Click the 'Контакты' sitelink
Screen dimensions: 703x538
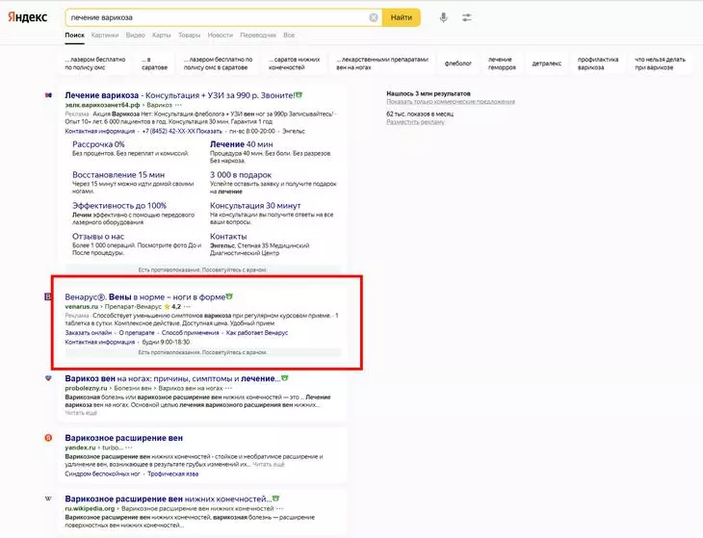pos(228,236)
